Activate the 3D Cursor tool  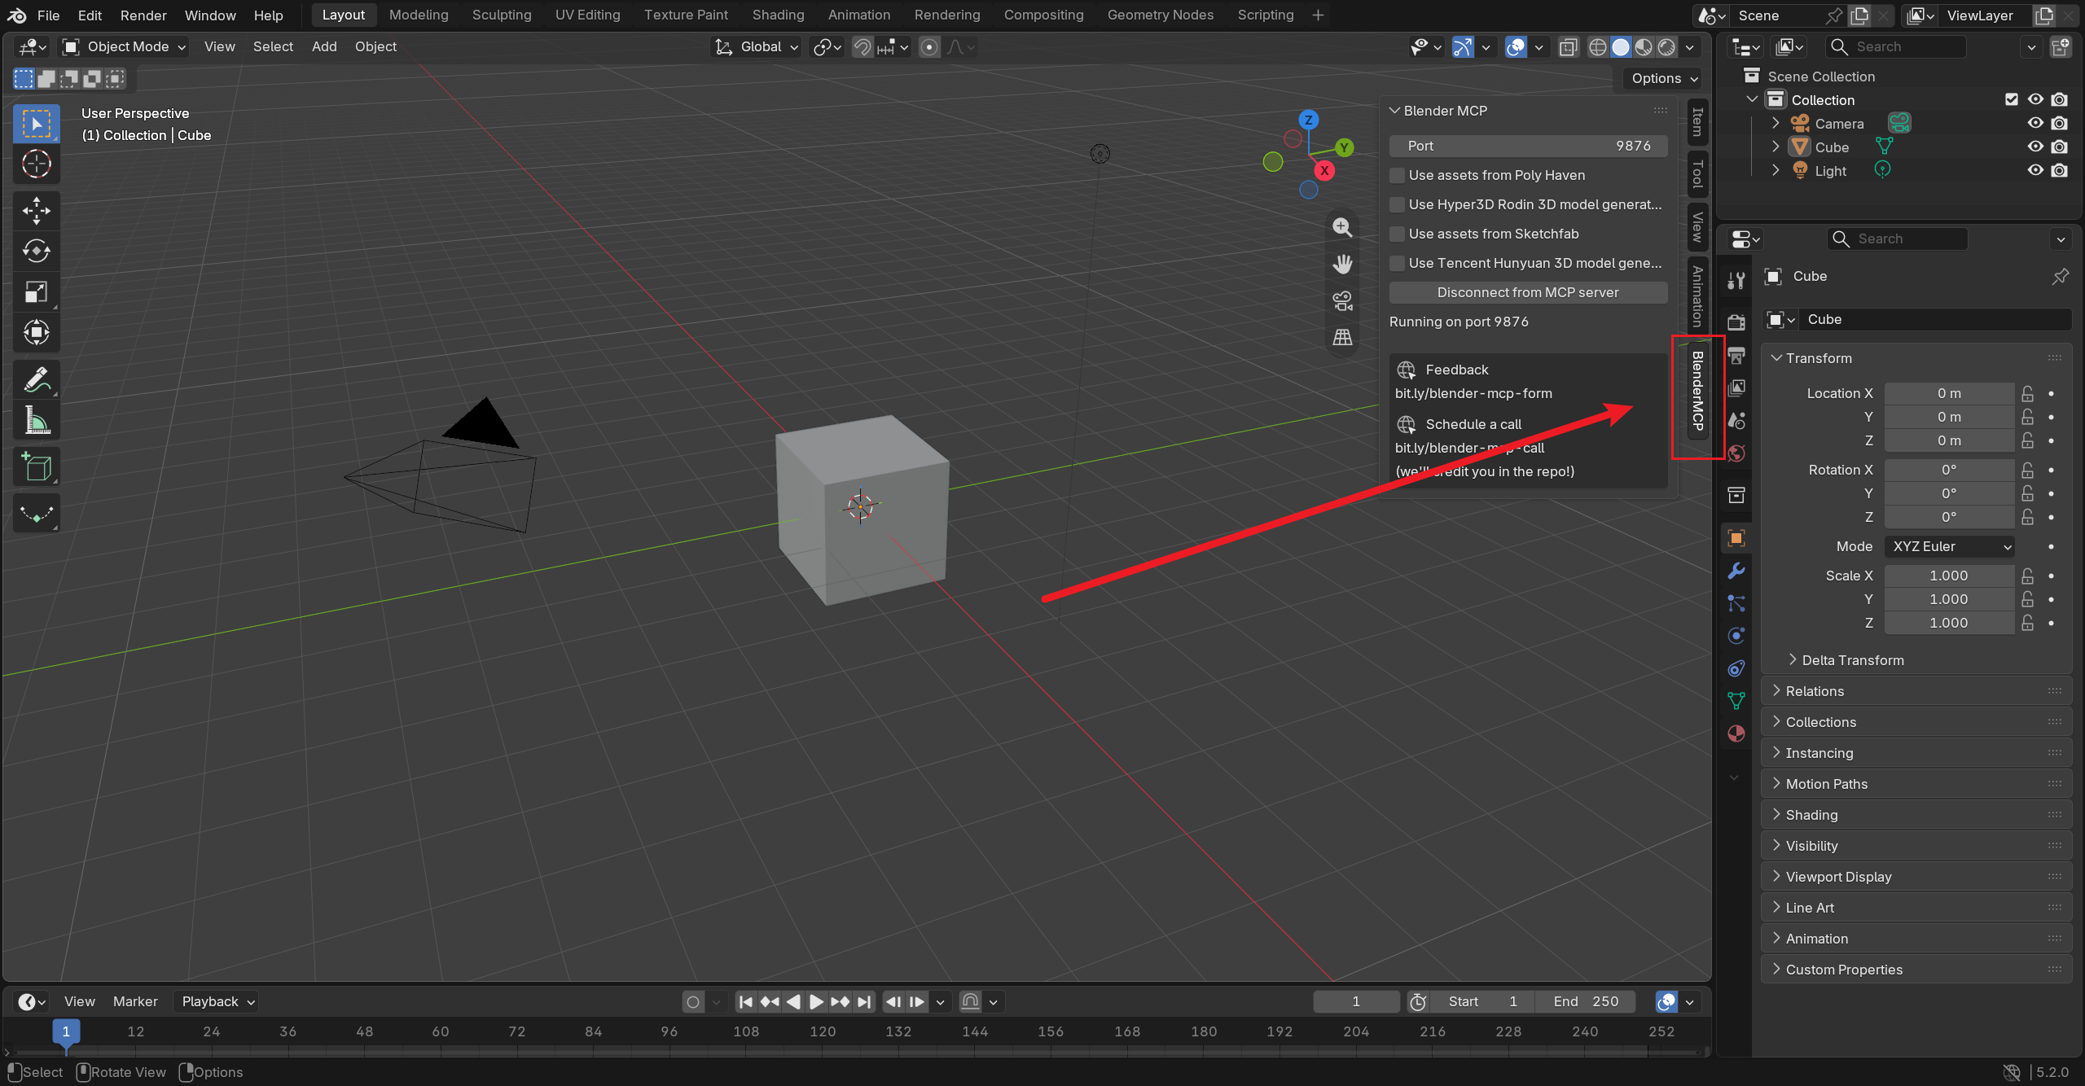36,164
